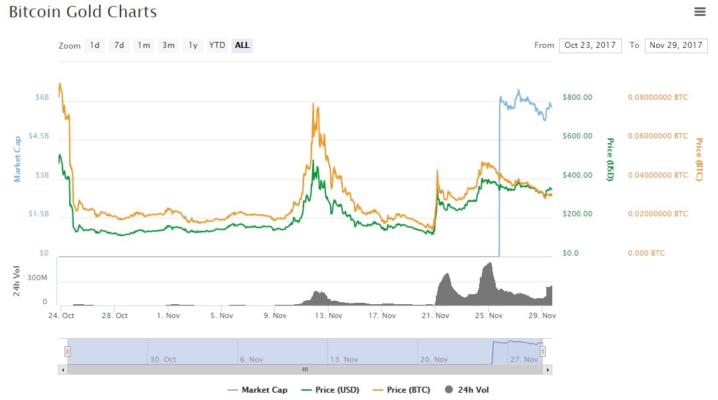The height and width of the screenshot is (400, 718).
Task: Click the 0.08000000 BTC axis label
Action: [658, 97]
